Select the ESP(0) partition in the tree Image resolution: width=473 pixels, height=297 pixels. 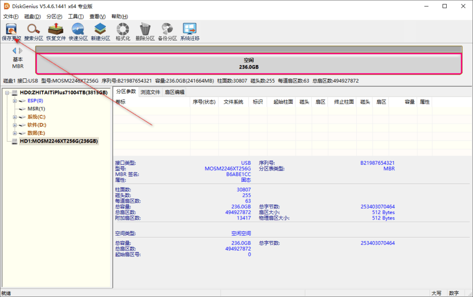click(35, 101)
